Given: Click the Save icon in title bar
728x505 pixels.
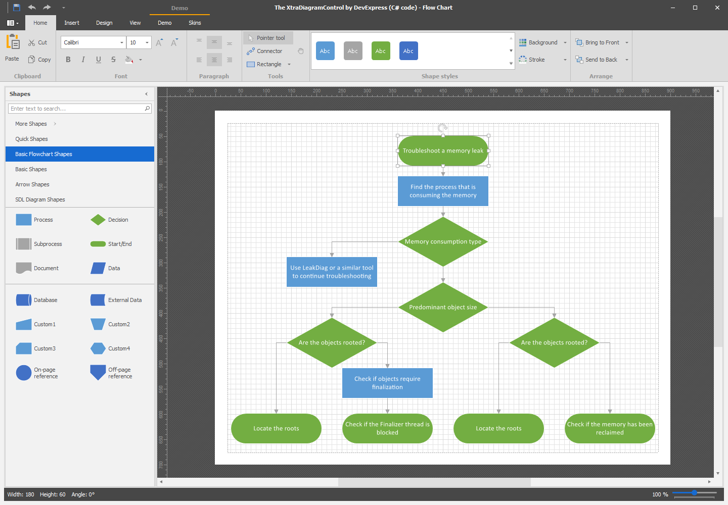Looking at the screenshot, I should 17,8.
